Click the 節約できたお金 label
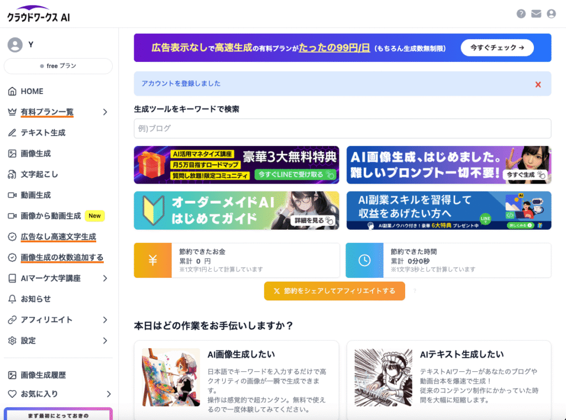Image resolution: width=566 pixels, height=420 pixels. click(x=202, y=252)
